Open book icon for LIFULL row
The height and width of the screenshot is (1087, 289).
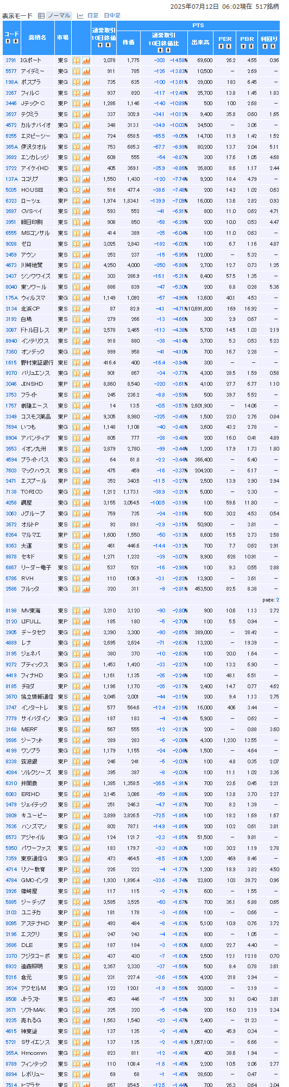[x=77, y=622]
